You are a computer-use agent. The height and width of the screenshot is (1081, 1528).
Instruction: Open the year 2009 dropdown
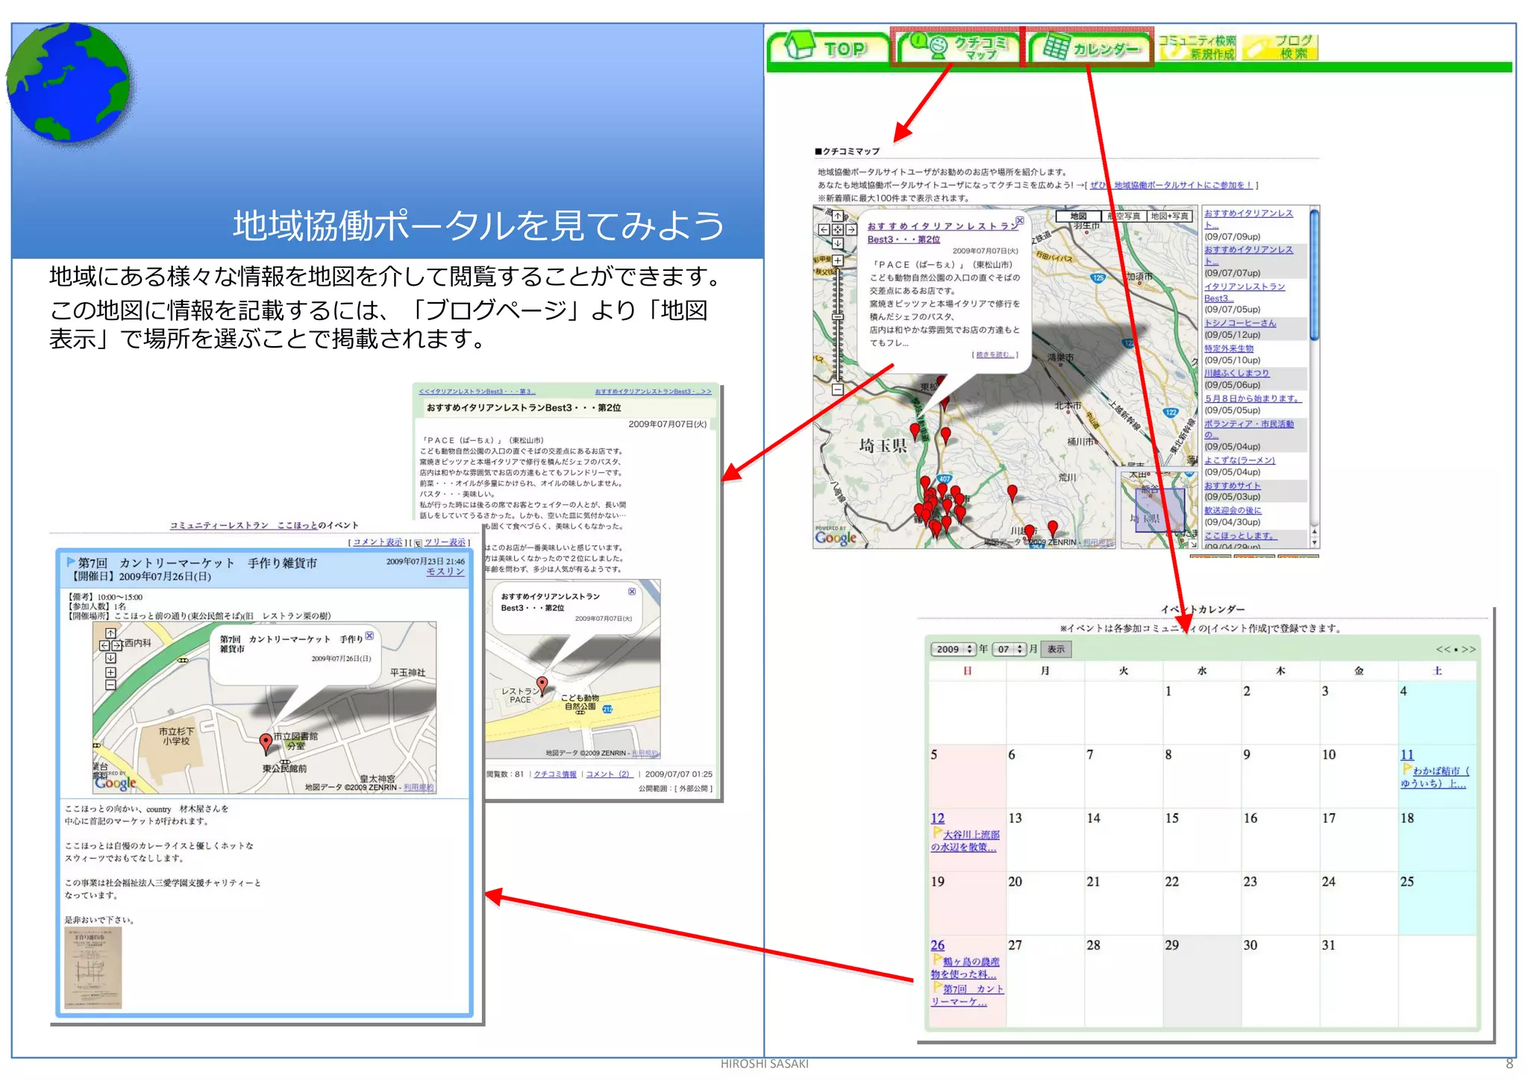point(954,649)
